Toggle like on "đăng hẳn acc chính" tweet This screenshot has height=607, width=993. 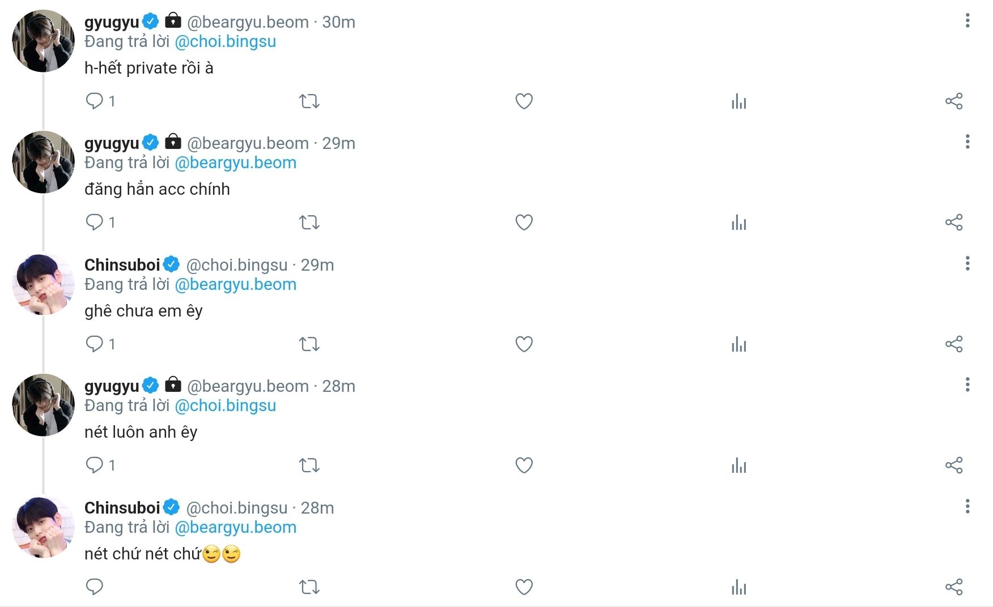(524, 223)
